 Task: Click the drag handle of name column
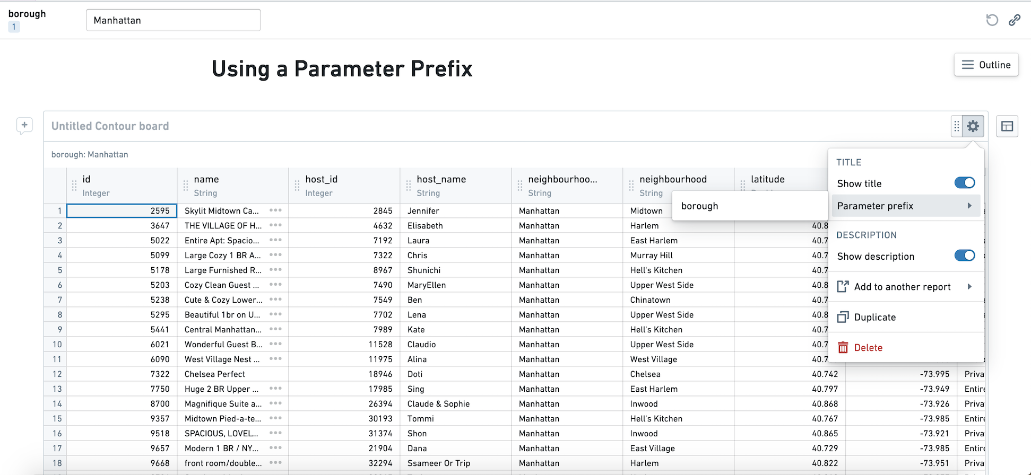[x=186, y=186]
